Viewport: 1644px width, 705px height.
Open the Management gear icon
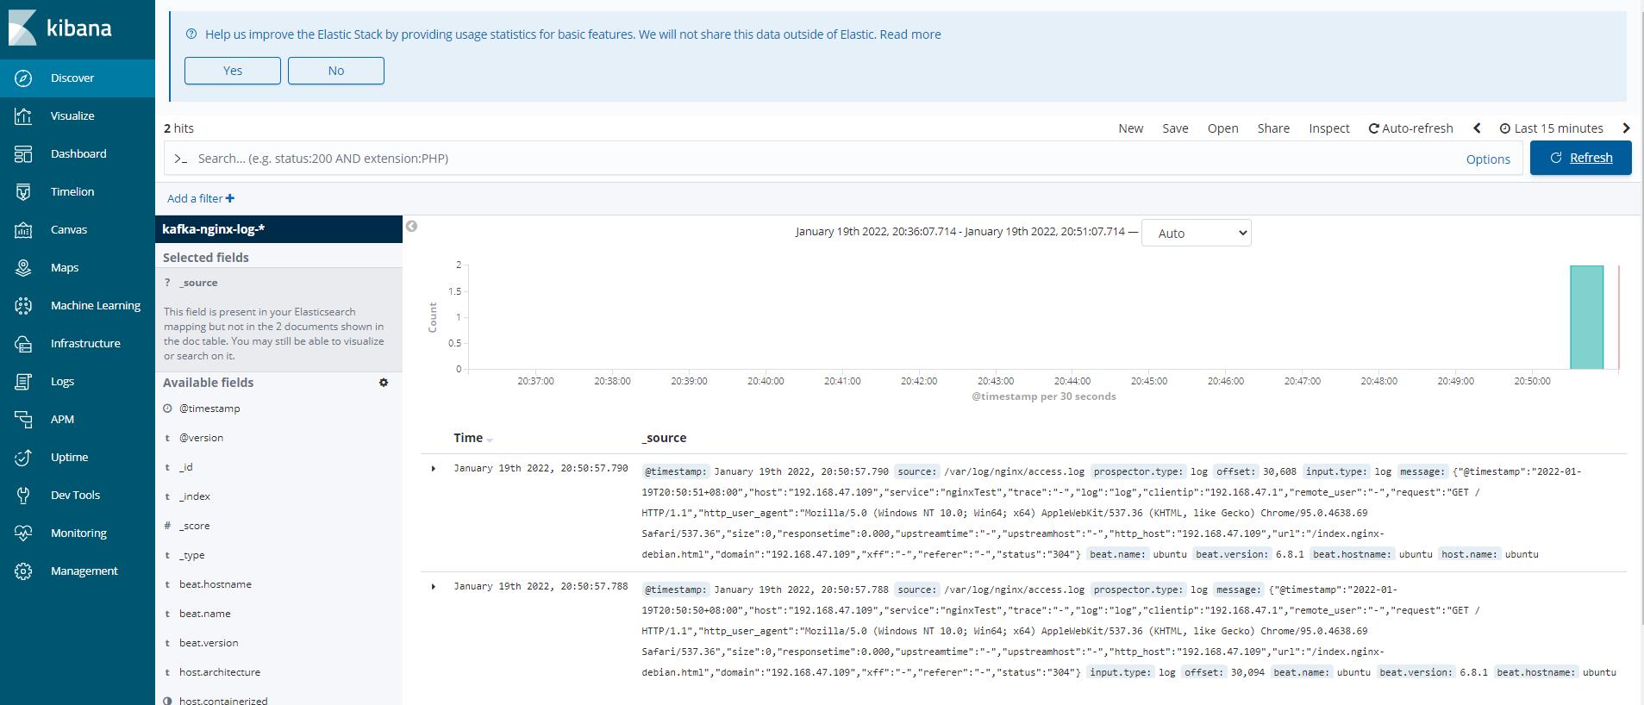(23, 571)
